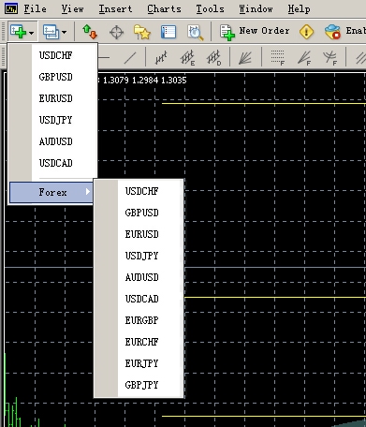Pick EURCHF from the Forex submenu
Image resolution: width=366 pixels, height=427 pixels.
141,342
